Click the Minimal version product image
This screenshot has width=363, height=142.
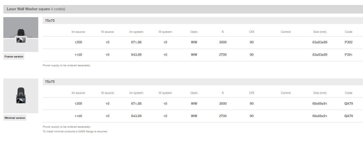pos(21,96)
